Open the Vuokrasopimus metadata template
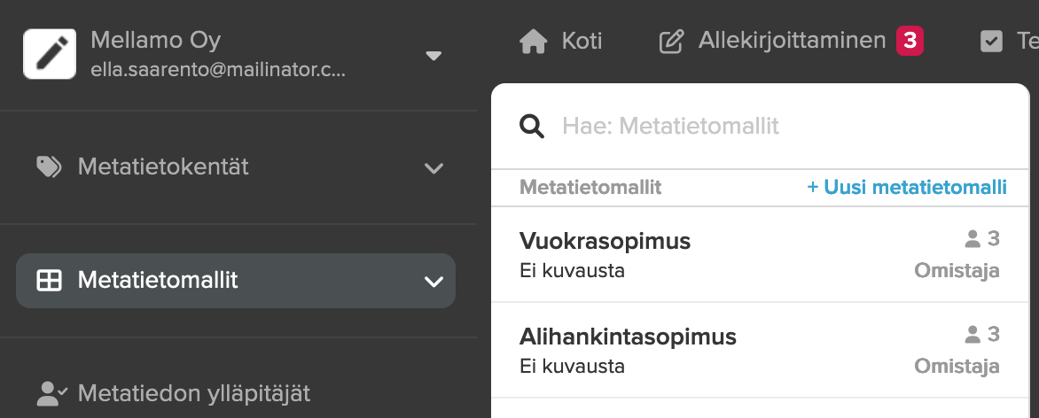Screen dimensions: 1039x418 click(x=760, y=254)
